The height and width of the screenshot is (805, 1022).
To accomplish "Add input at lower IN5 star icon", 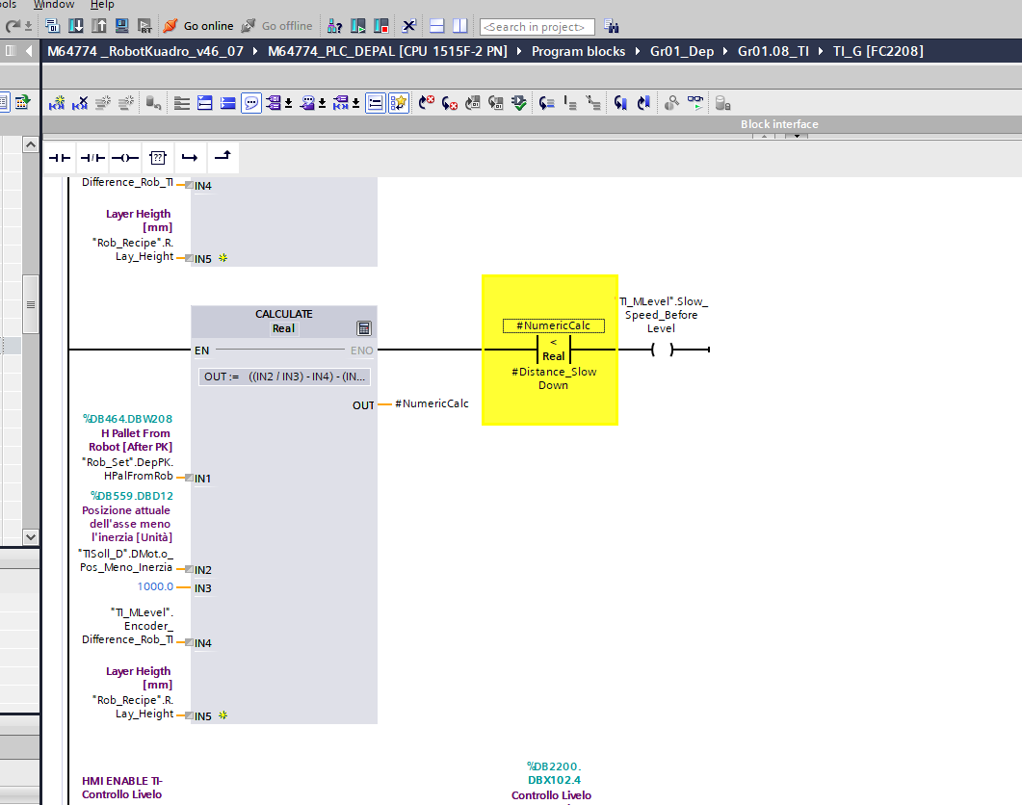I will (x=223, y=715).
